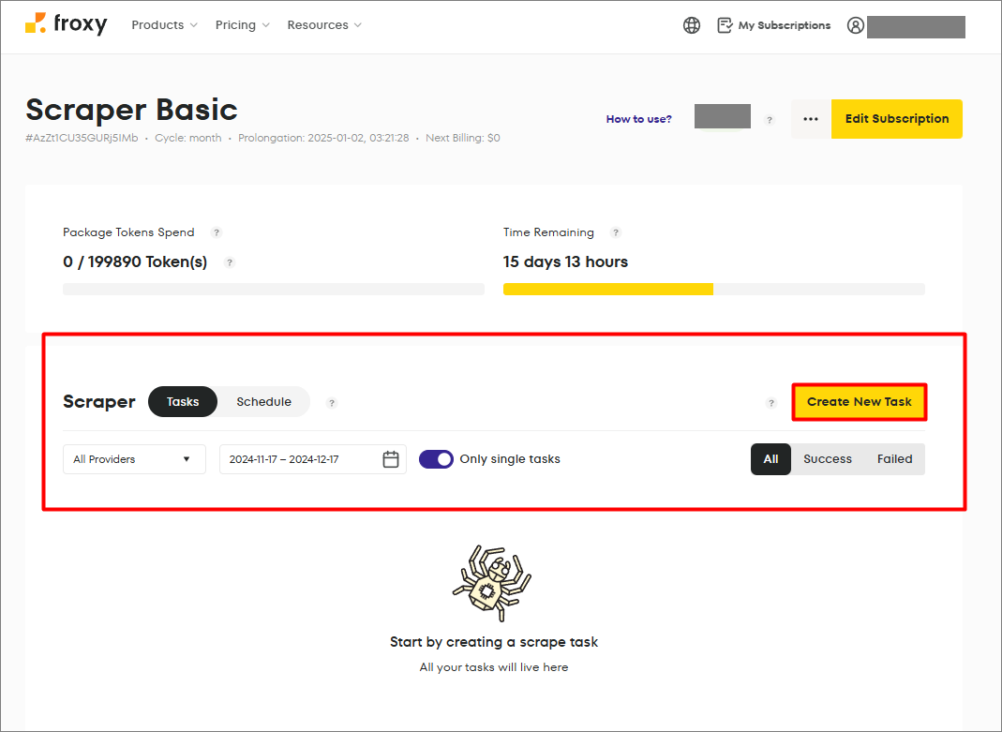
Task: Switch to the Tasks tab
Action: (183, 402)
